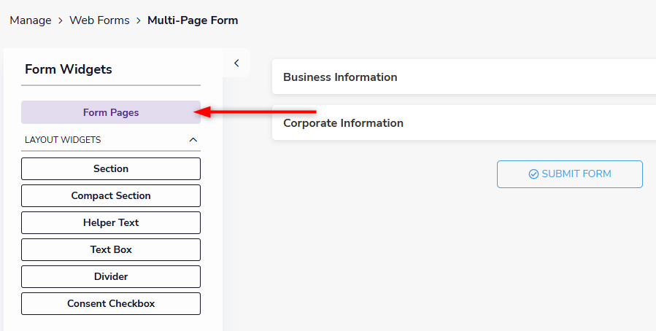Open the Form Pages widget list
The width and height of the screenshot is (656, 331).
[x=111, y=112]
